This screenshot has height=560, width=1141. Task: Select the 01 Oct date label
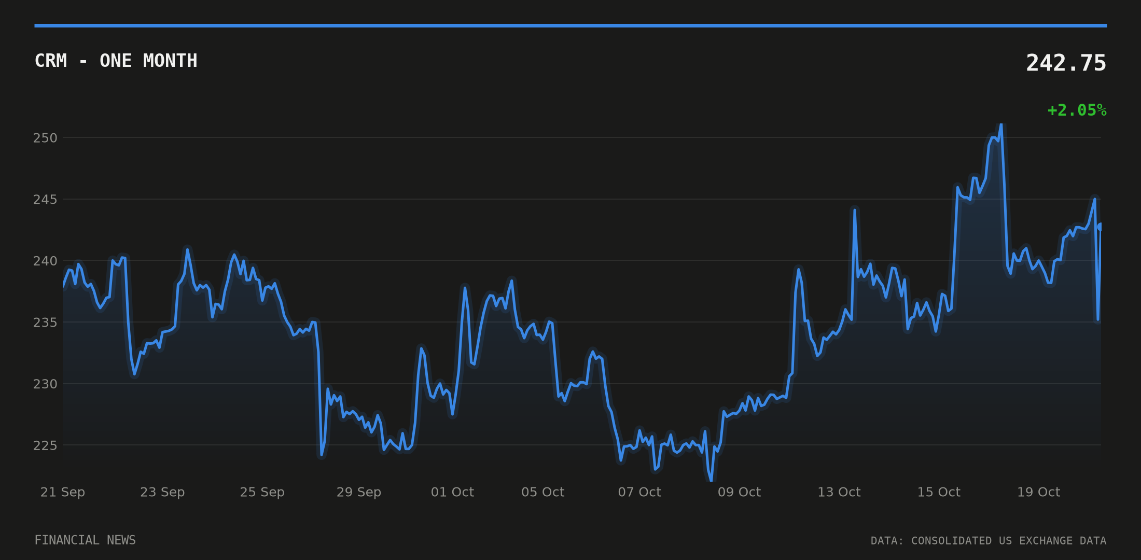tap(452, 492)
